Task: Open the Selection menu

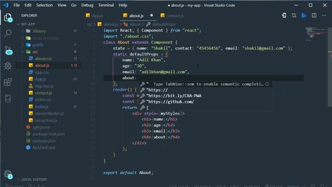Action: [45, 5]
